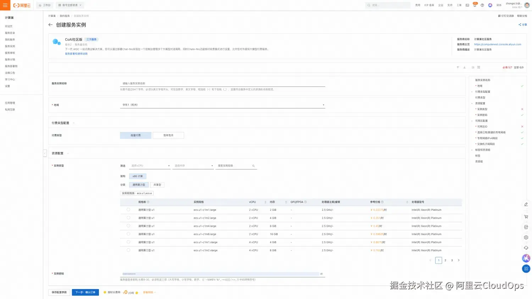Click 下一步：确认订单 button
This screenshot has height=299, width=532.
(x=85, y=292)
